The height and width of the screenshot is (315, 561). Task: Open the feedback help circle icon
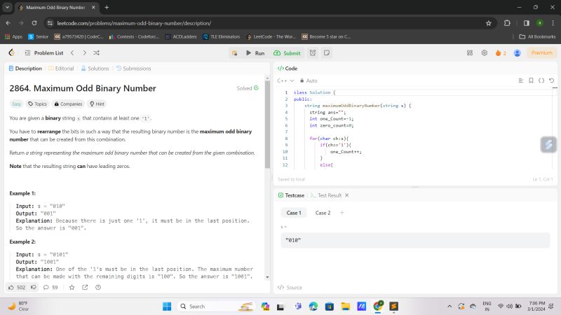click(98, 287)
